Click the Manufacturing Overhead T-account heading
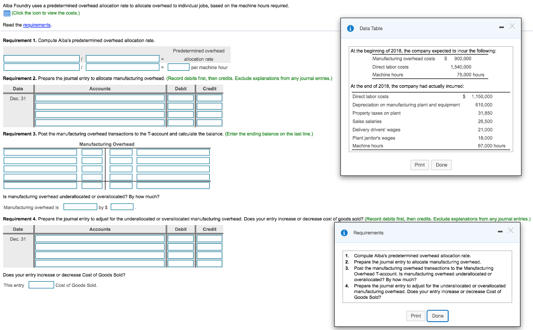Image resolution: width=533 pixels, height=330 pixels. pyautogui.click(x=107, y=144)
